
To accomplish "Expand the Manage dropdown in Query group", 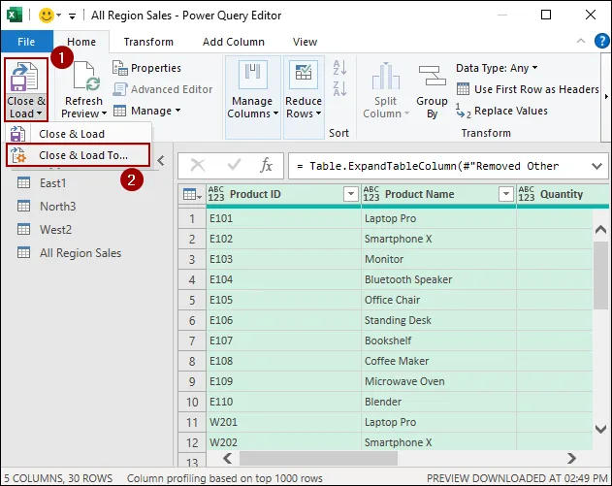I will point(177,111).
